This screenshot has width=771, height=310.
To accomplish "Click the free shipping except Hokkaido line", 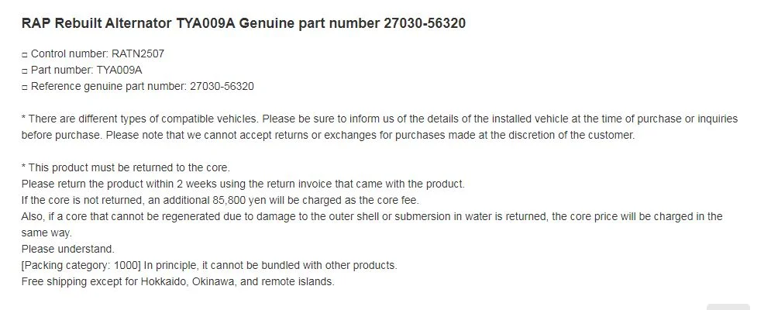I will pos(178,281).
